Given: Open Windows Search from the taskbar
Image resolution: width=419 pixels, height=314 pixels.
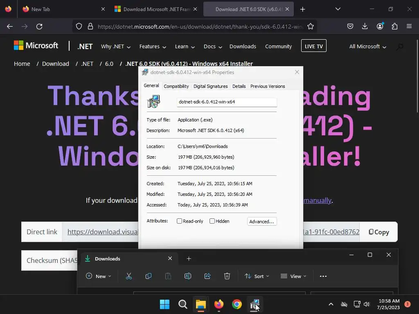Looking at the screenshot, I should 183,304.
